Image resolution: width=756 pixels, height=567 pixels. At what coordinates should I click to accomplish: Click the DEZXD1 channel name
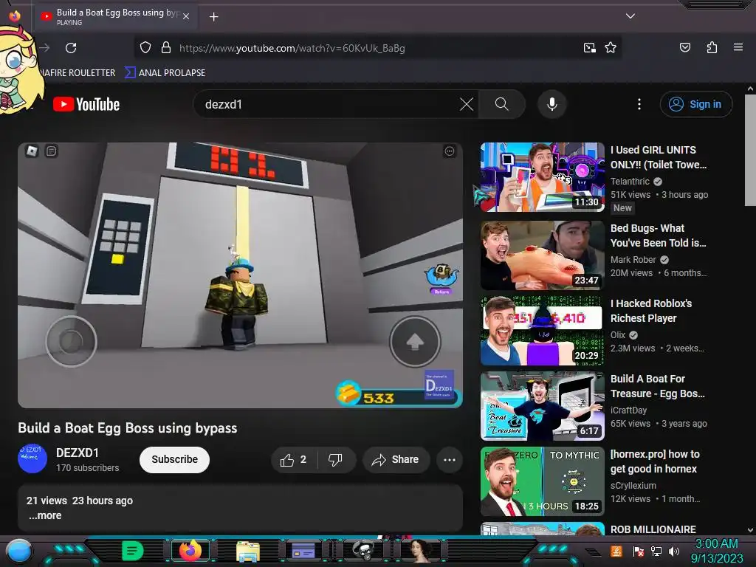(78, 453)
